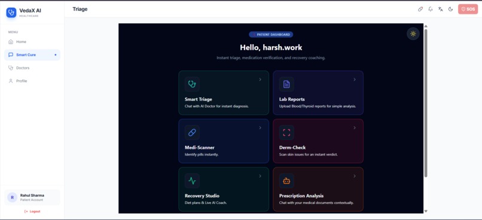Click the dashboard vertical scrollbar thumb
482x220 pixels.
click(426, 103)
